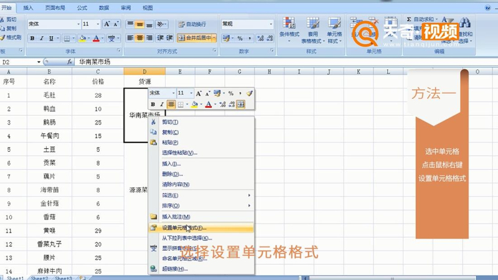Click the phonetic guide 文 icon in ribbon
Screen dimensions: 498x280
111,39
